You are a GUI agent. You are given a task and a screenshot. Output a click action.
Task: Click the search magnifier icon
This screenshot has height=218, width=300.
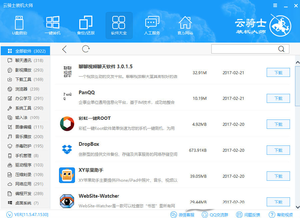[x=281, y=49]
